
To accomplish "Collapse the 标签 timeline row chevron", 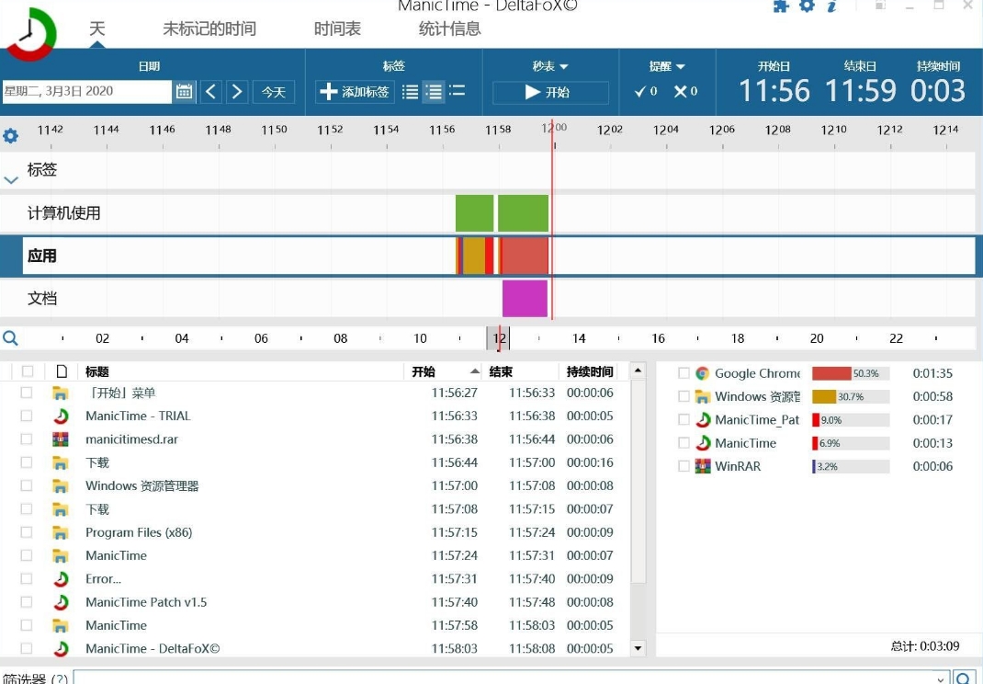I will click(x=11, y=180).
